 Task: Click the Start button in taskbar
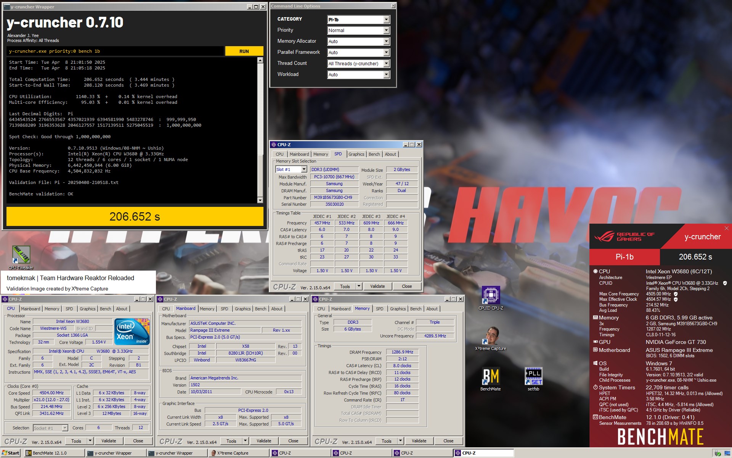(x=10, y=453)
